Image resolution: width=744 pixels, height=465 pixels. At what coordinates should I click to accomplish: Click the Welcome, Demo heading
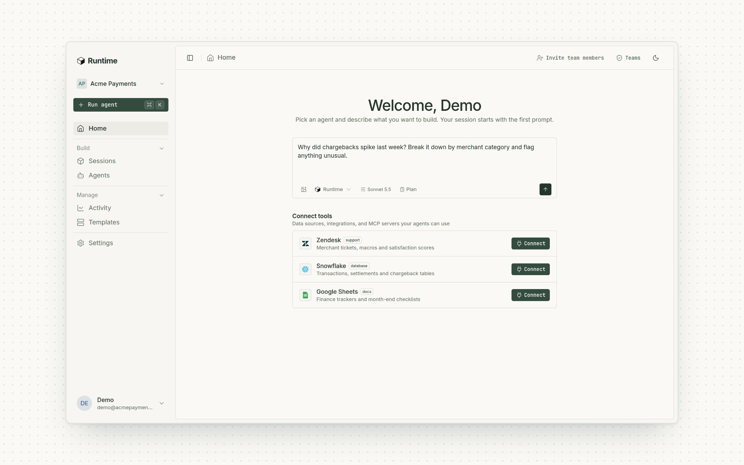click(424, 105)
